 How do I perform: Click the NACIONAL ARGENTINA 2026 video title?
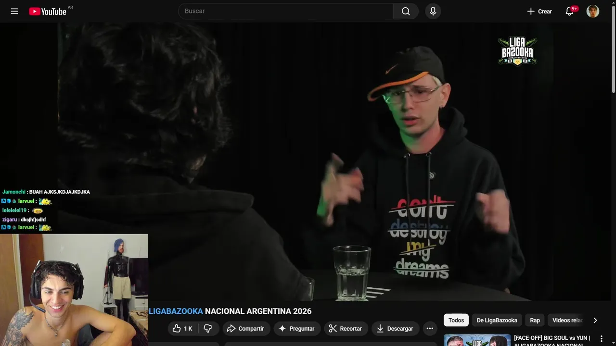point(258,311)
